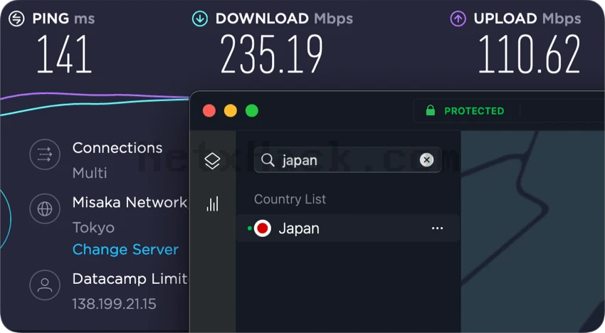This screenshot has width=605, height=333.
Task: Click the upload value 110.62
Action: point(529,54)
